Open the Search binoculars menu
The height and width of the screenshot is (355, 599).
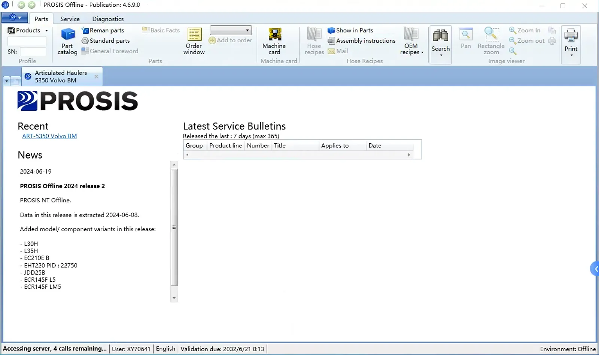(x=441, y=44)
